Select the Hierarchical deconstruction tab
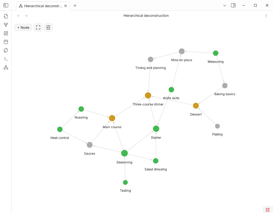Viewport: 273px width, 213px height. coord(41,6)
